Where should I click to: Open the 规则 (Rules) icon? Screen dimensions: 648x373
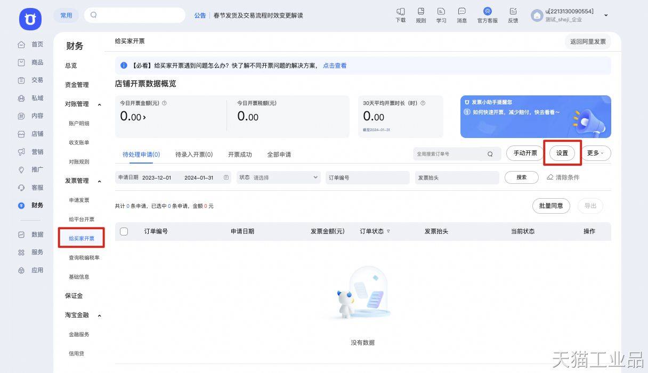pyautogui.click(x=421, y=15)
